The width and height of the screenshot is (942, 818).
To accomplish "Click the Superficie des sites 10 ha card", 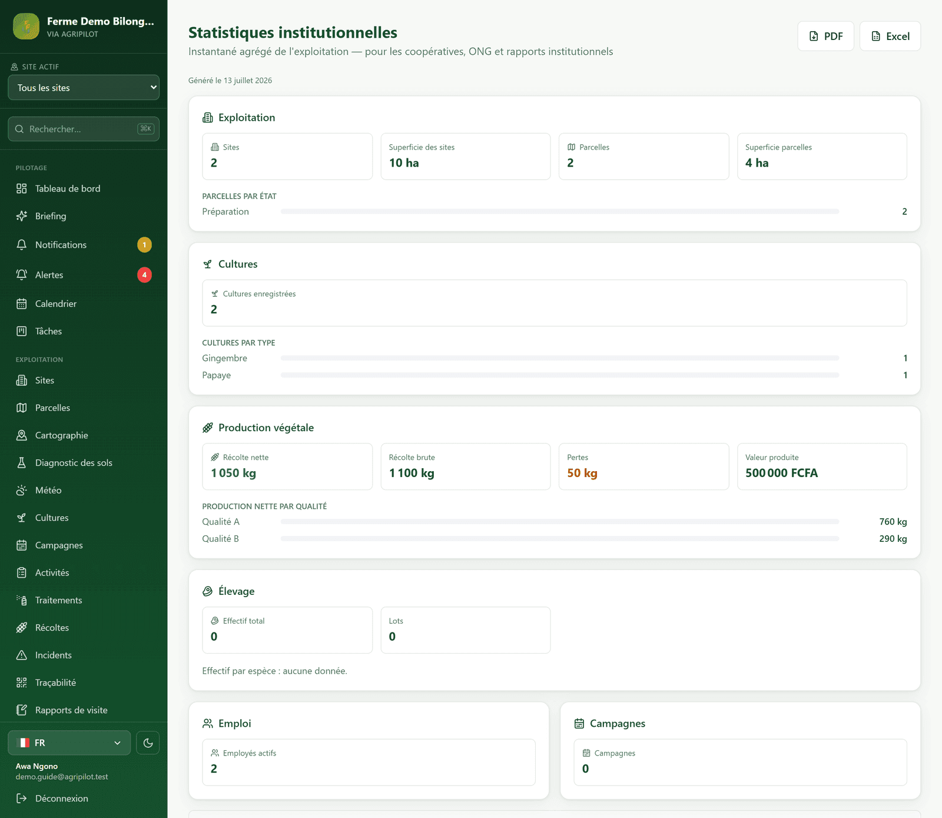I will point(466,156).
